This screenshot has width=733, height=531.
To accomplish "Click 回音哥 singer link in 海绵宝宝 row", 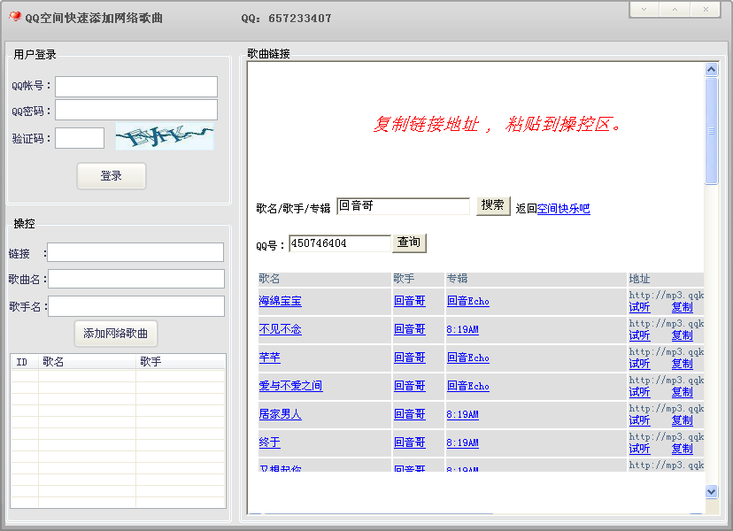I will pyautogui.click(x=410, y=301).
